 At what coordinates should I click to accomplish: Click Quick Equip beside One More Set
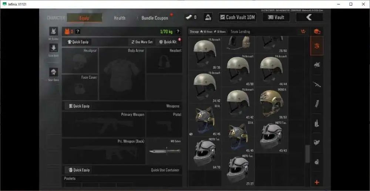tap(78, 42)
